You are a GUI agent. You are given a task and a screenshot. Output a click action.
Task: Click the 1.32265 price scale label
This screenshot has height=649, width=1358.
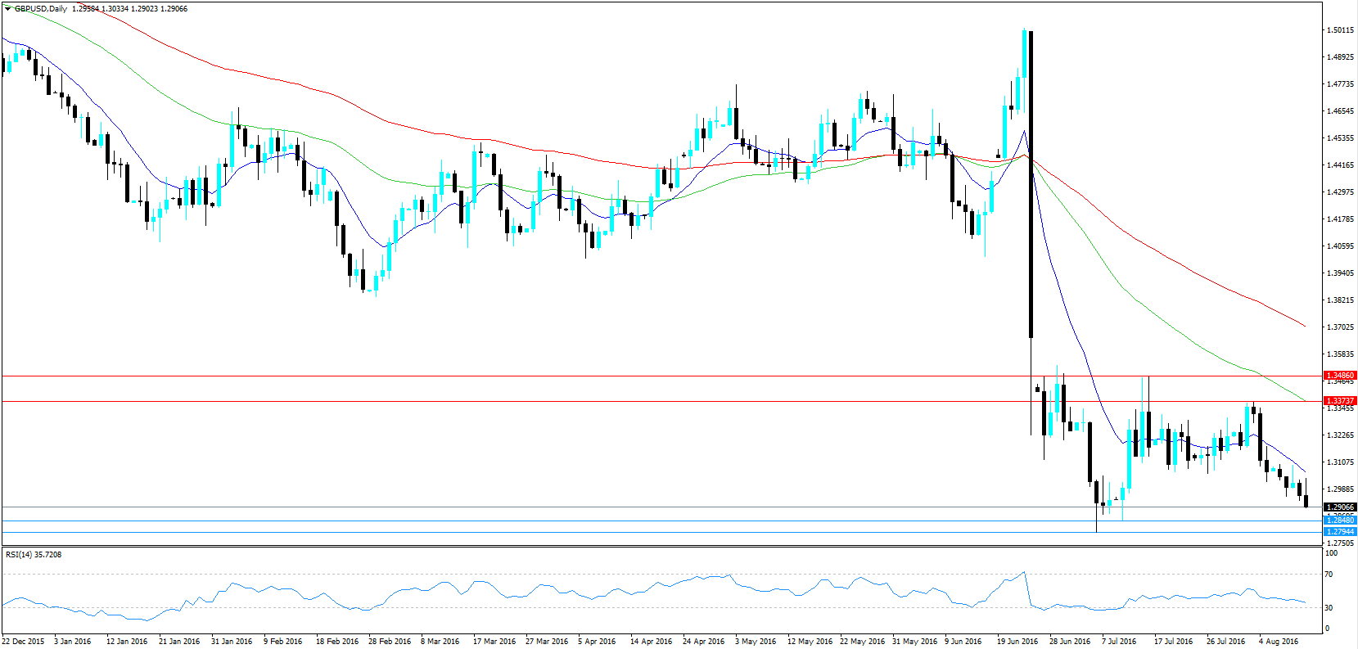coord(1340,435)
